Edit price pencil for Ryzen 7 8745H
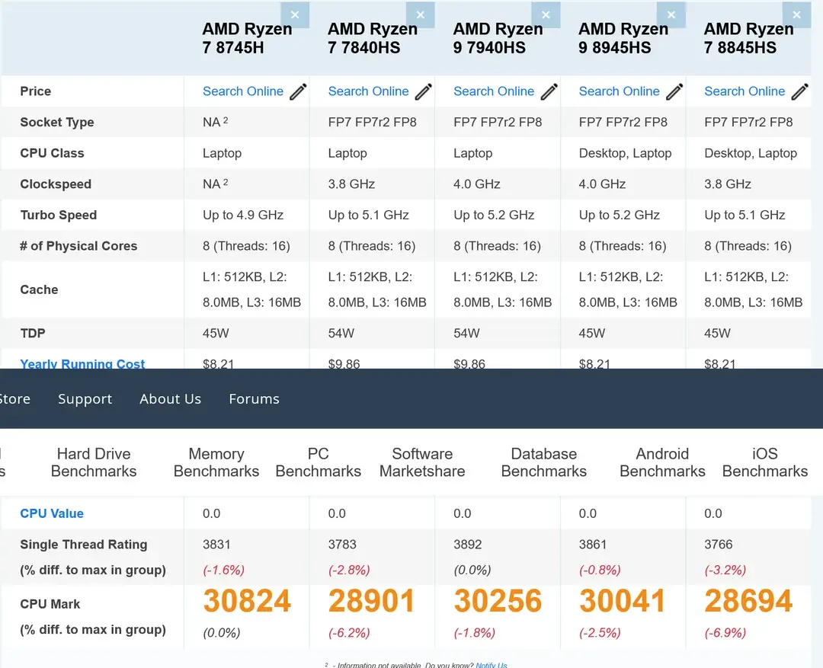Screen dimensions: 823x668 tap(298, 92)
